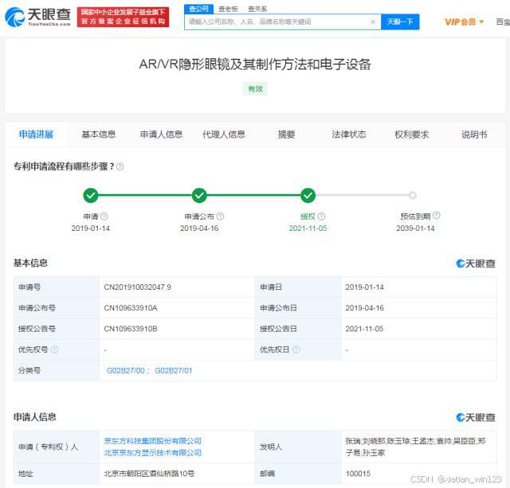Click the 天眼一下 search button
510x488 pixels.
400,21
